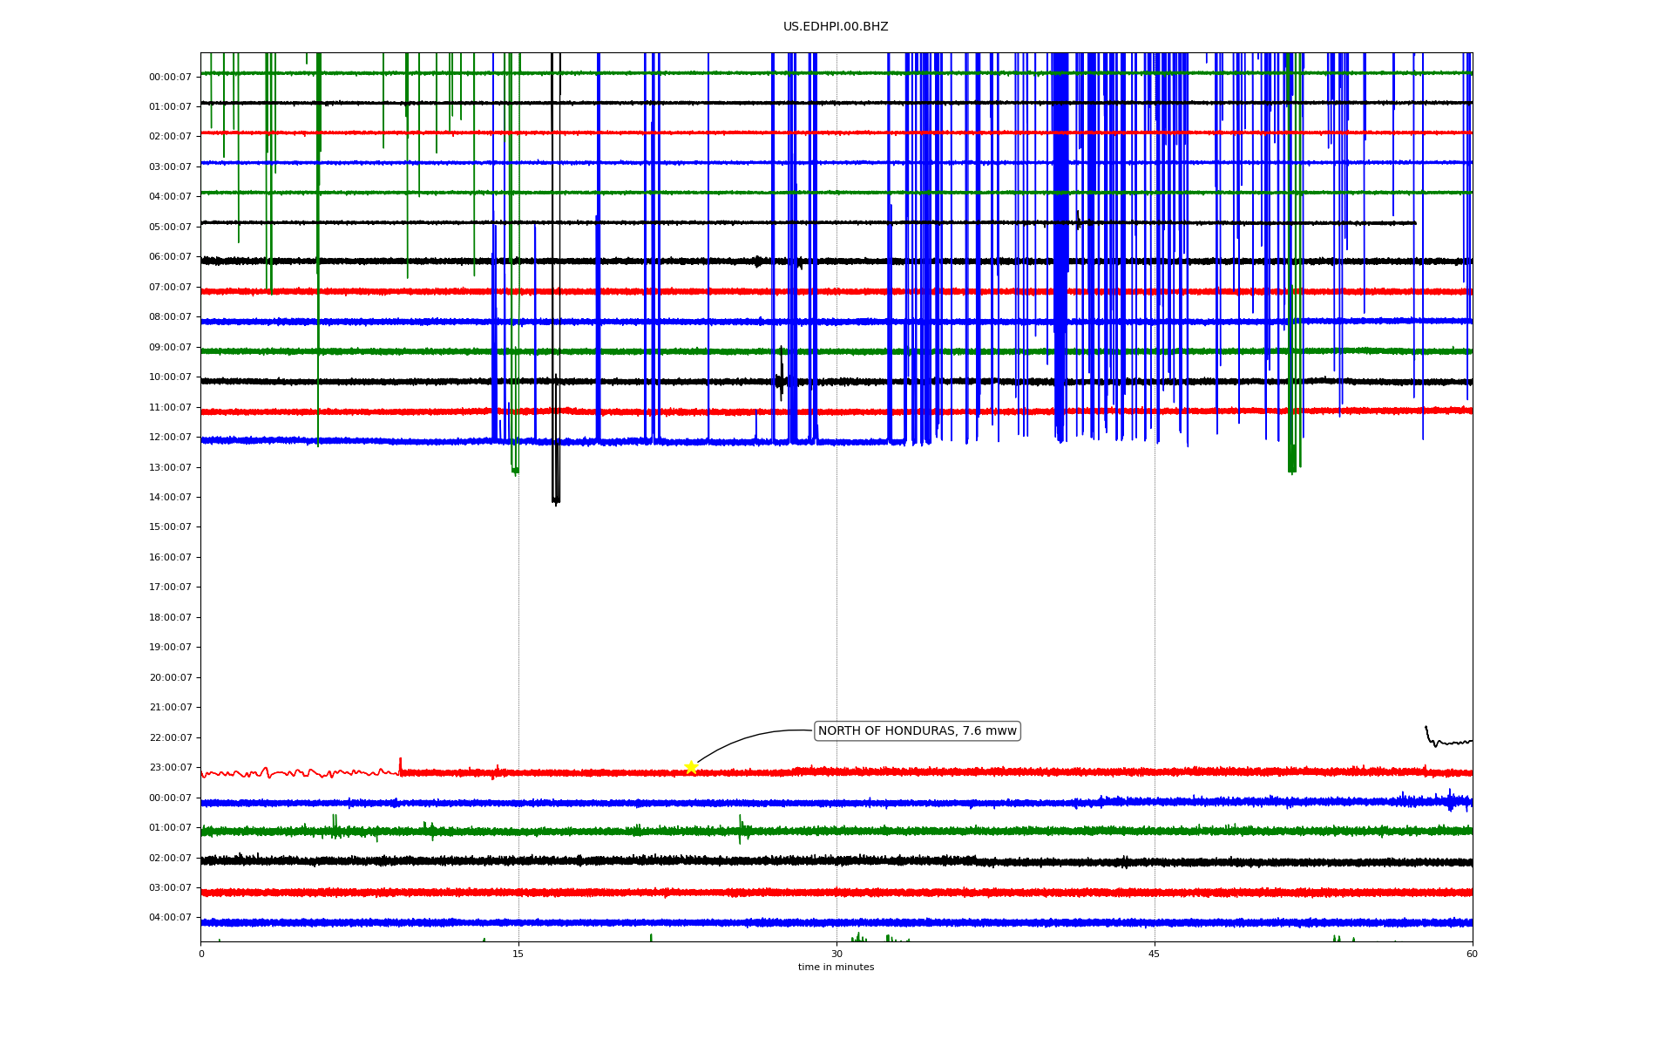Click the x-axis tick label 45
Screen dimensions: 1673x1046
1155,954
